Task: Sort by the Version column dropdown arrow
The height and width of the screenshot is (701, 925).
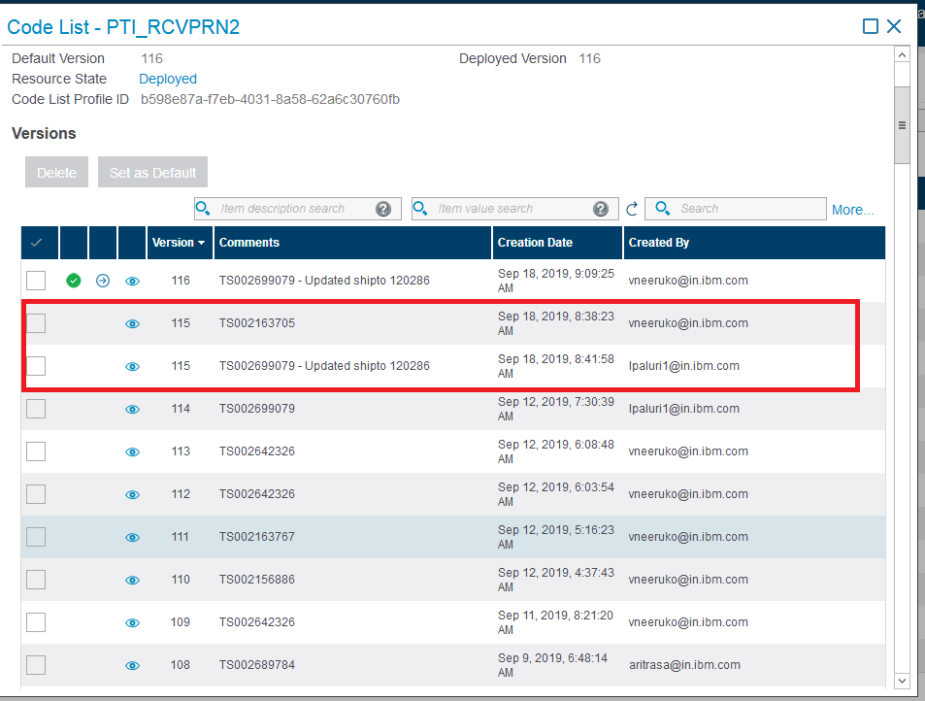Action: point(201,243)
